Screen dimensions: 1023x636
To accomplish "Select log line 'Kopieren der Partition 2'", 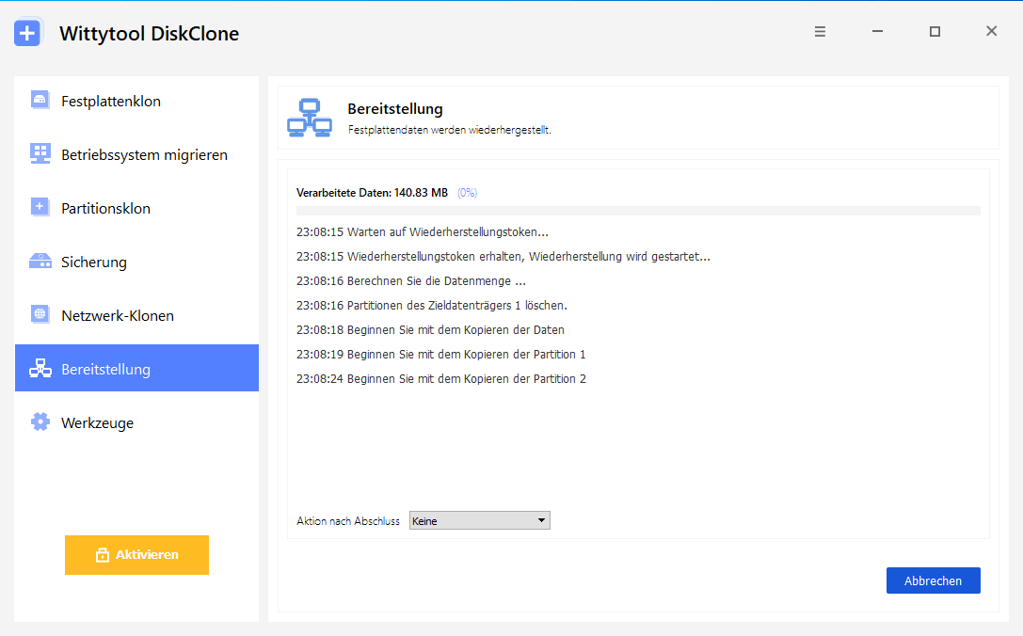I will (x=441, y=379).
